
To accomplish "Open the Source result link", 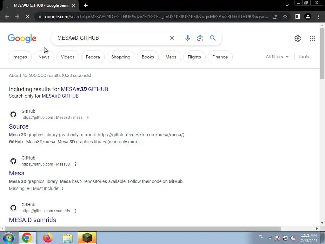I will [19, 126].
